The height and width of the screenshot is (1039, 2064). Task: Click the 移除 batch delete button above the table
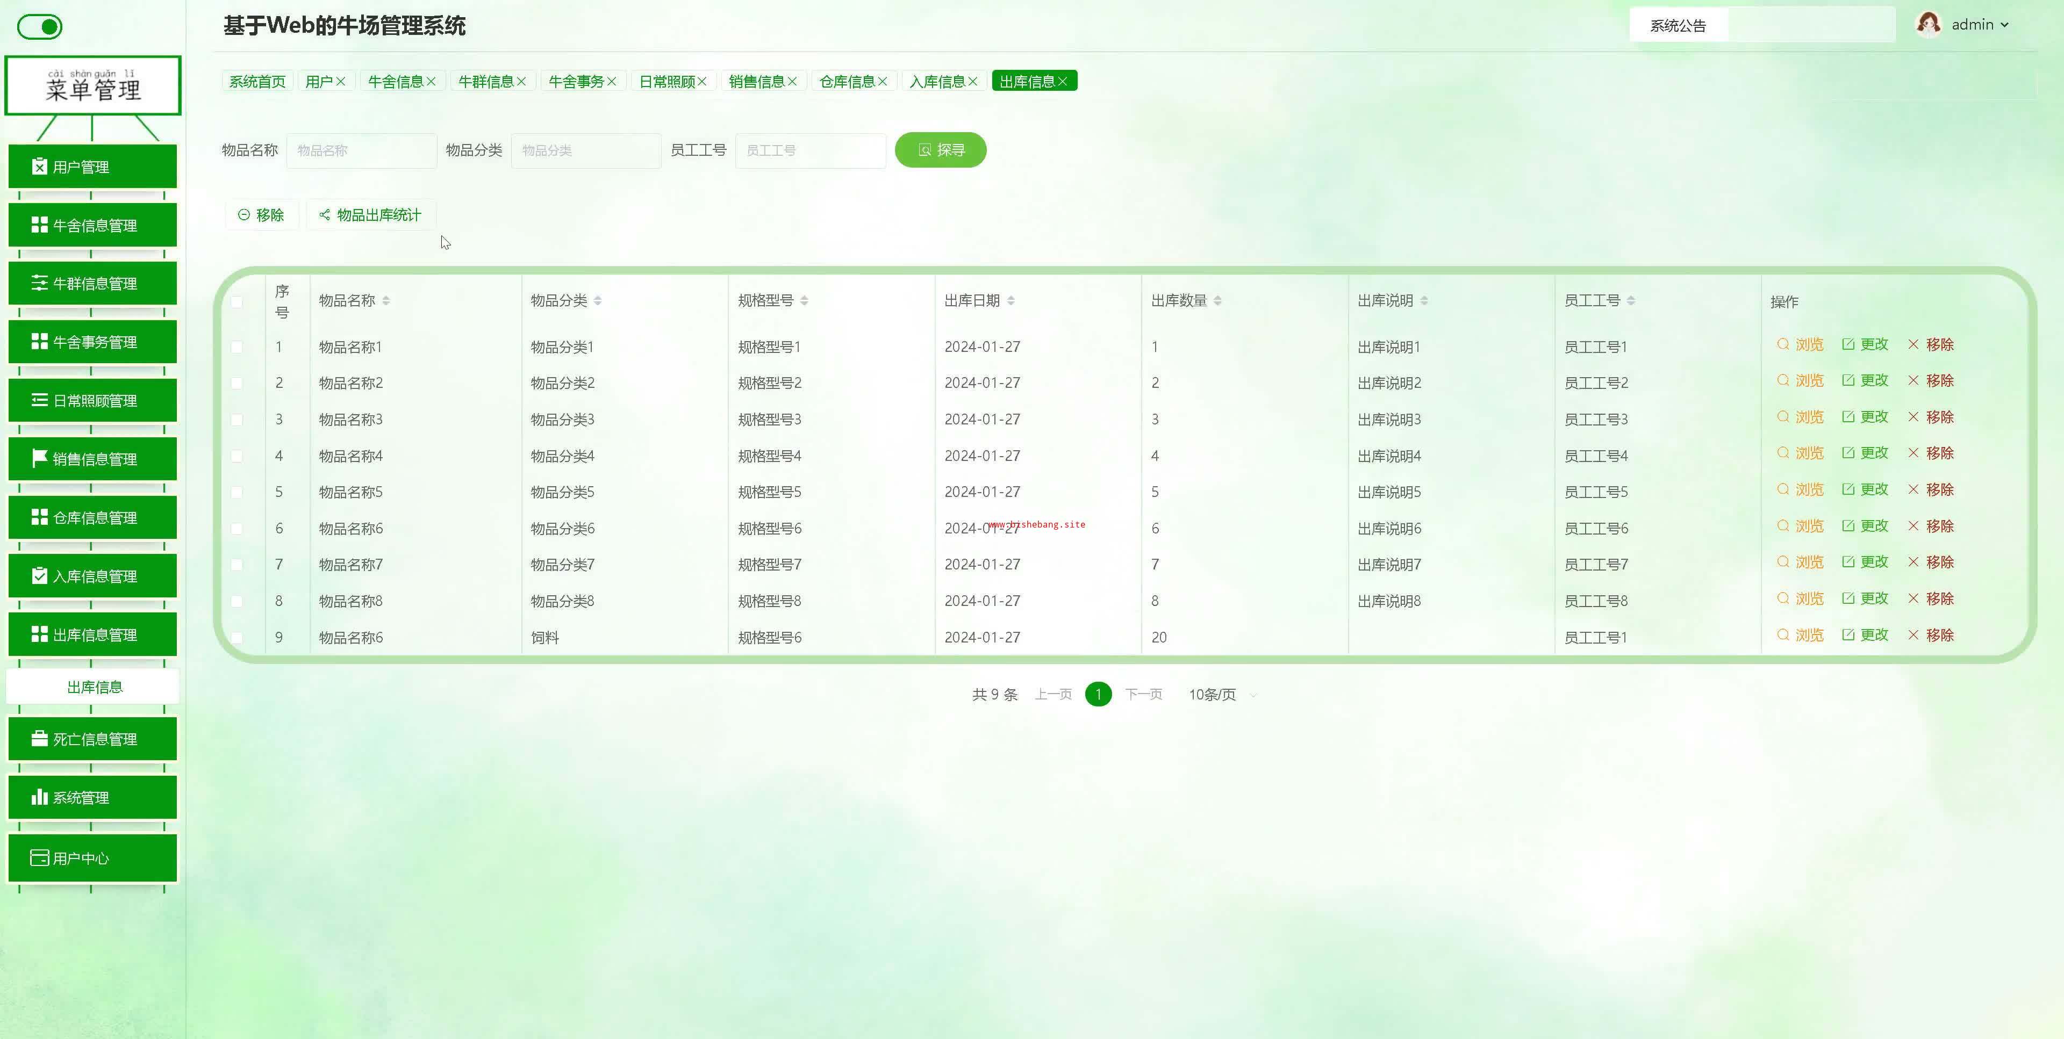pyautogui.click(x=261, y=215)
